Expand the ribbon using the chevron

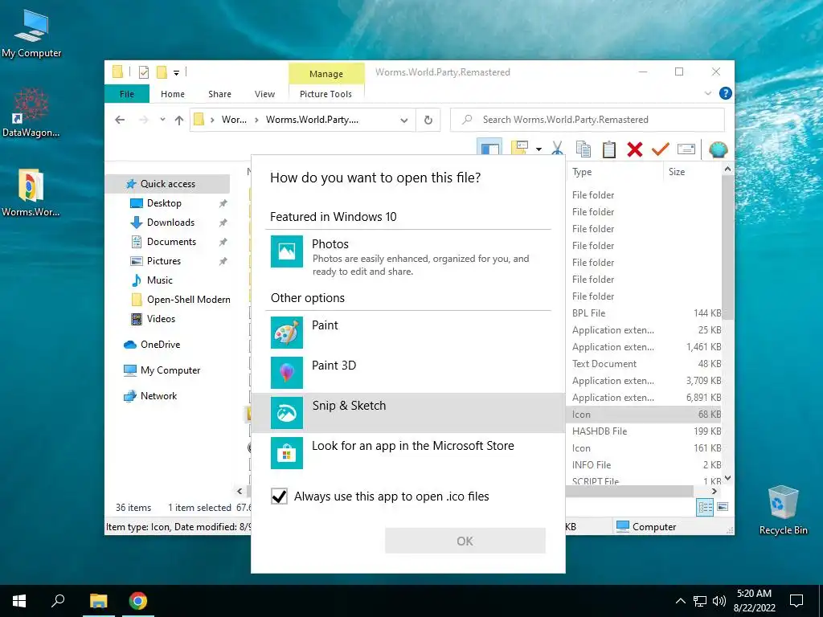(x=707, y=93)
